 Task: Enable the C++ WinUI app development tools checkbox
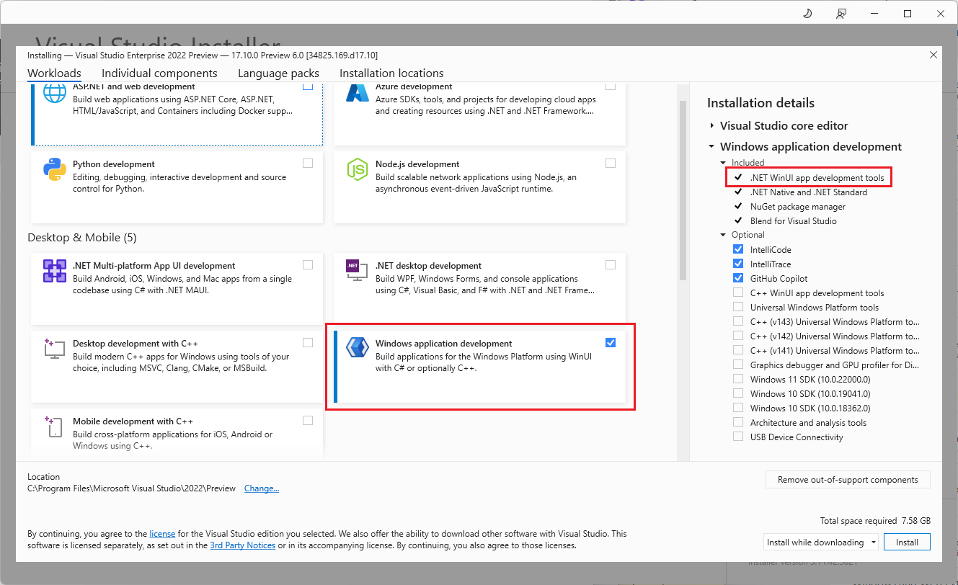click(737, 292)
